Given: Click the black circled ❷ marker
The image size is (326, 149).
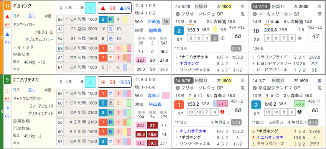Looking at the screenshot, I should pyautogui.click(x=300, y=112).
